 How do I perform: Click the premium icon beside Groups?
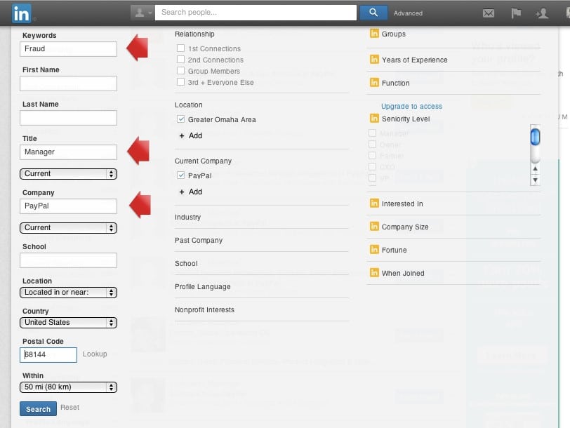pos(374,34)
